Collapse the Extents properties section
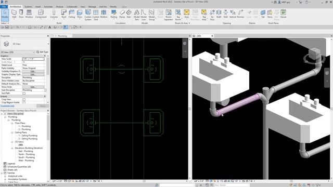 [x=45, y=97]
